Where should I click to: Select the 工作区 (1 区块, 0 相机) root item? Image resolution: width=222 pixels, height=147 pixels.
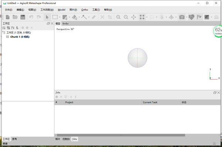(18, 33)
